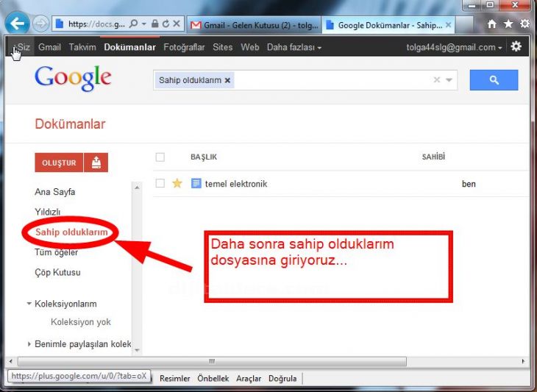The height and width of the screenshot is (392, 537).
Task: Open Fotoğraflar in the Google bar
Action: click(x=184, y=47)
